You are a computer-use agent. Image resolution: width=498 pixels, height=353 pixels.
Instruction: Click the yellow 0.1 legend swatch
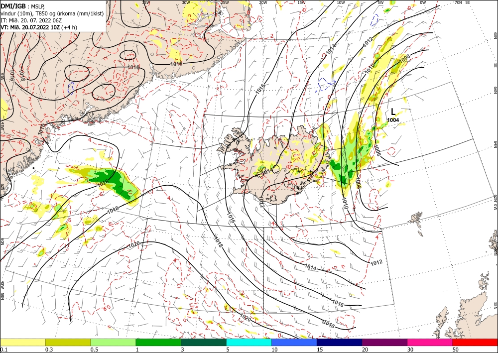click(22, 342)
